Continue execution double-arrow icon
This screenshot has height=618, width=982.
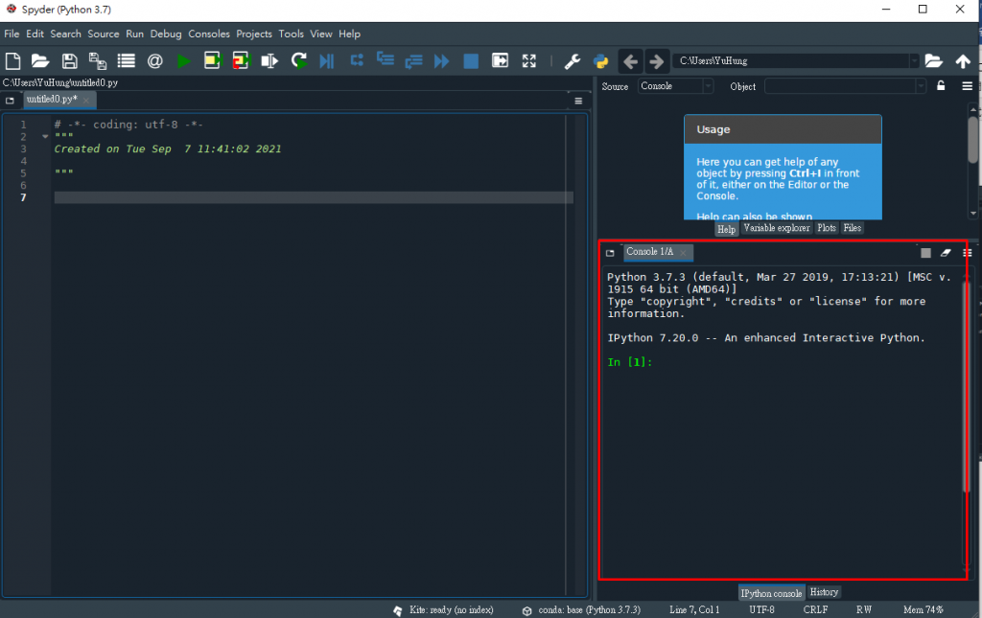441,60
